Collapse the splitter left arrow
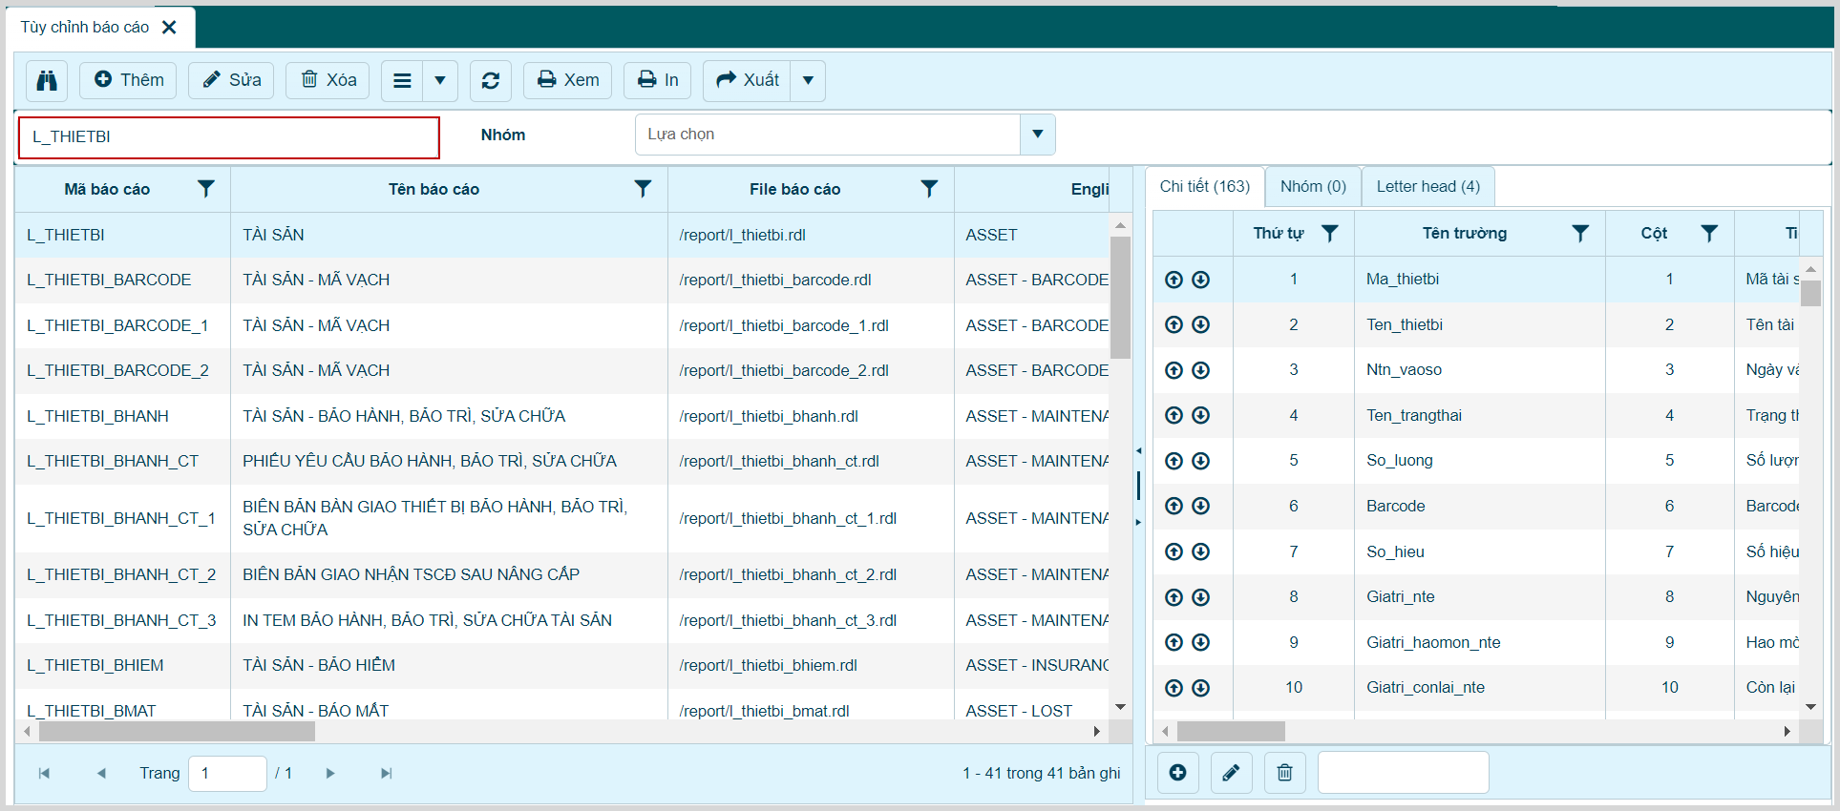Screen dimensions: 1840x811 tap(1138, 450)
